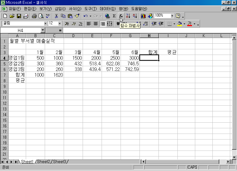The height and width of the screenshot is (171, 237).
Task: Click the AutoSum sigma icon
Action: (x=114, y=16)
